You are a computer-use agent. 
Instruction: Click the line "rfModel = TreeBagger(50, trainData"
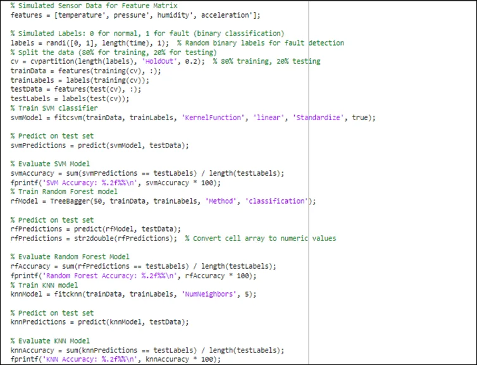[163, 201]
